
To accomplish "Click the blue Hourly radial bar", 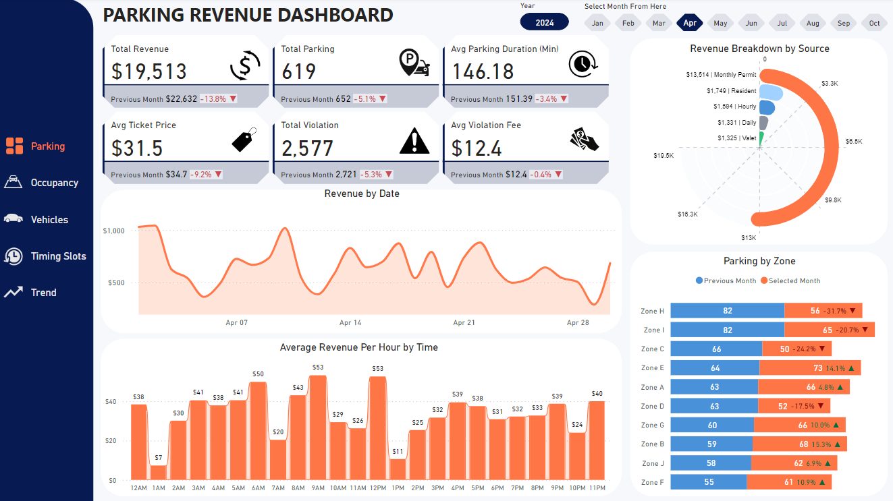I will pyautogui.click(x=767, y=107).
